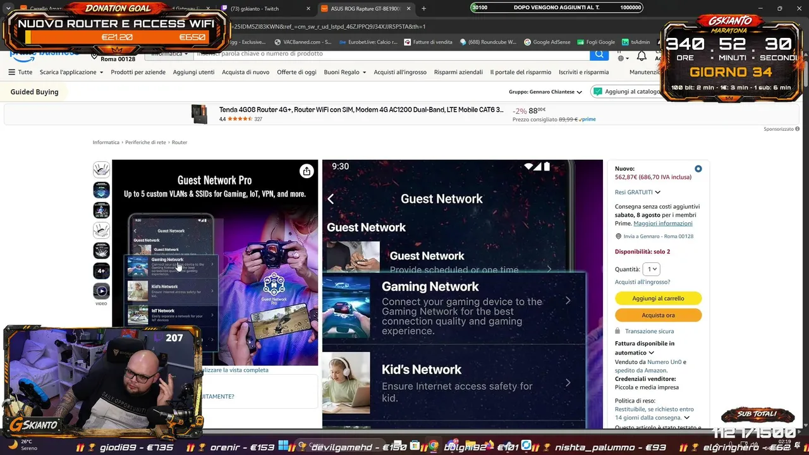Open the Maggiori informazioni link
The height and width of the screenshot is (455, 809).
(663, 223)
